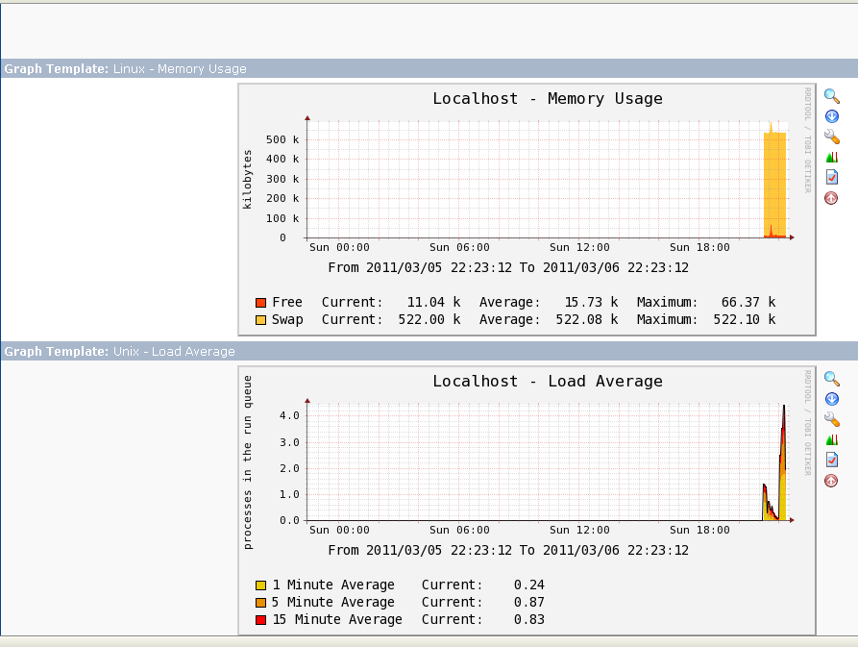Open the Localhost Memory Usage graph image
The height and width of the screenshot is (647, 858).
[527, 210]
